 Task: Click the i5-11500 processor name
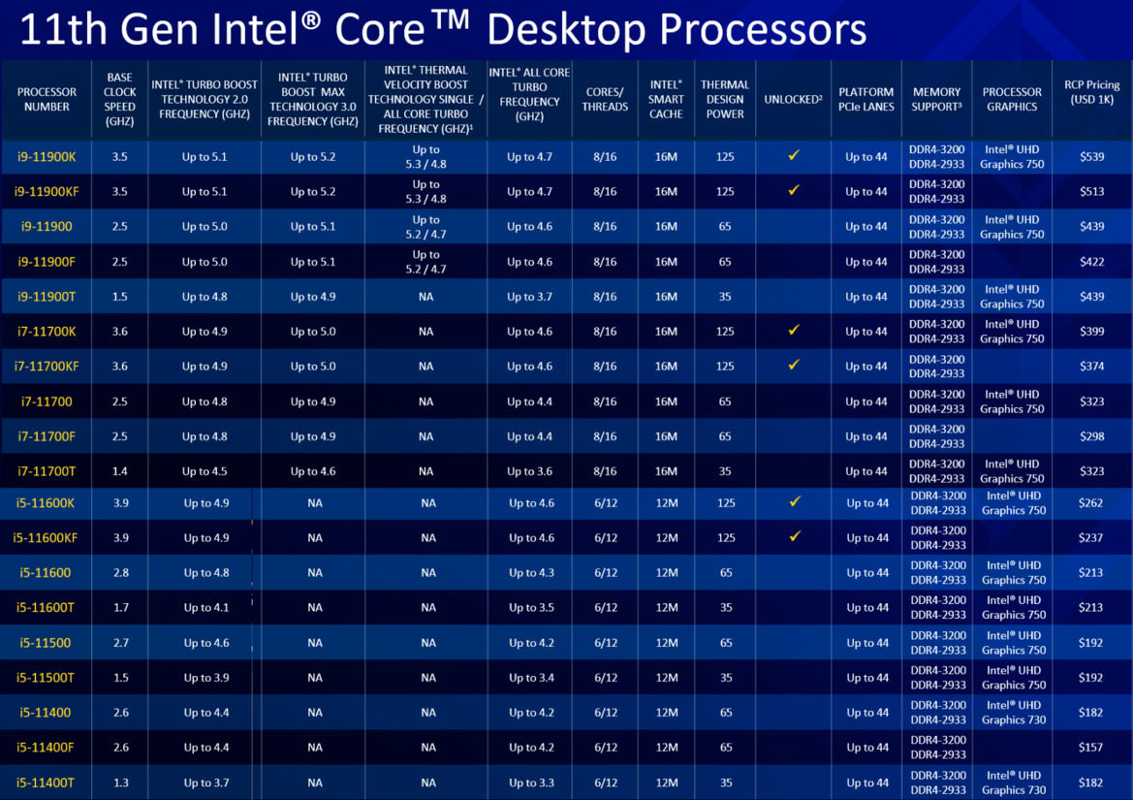click(45, 643)
